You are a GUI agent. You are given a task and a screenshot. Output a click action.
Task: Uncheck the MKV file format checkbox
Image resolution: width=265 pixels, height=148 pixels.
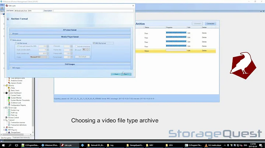click(x=94, y=43)
